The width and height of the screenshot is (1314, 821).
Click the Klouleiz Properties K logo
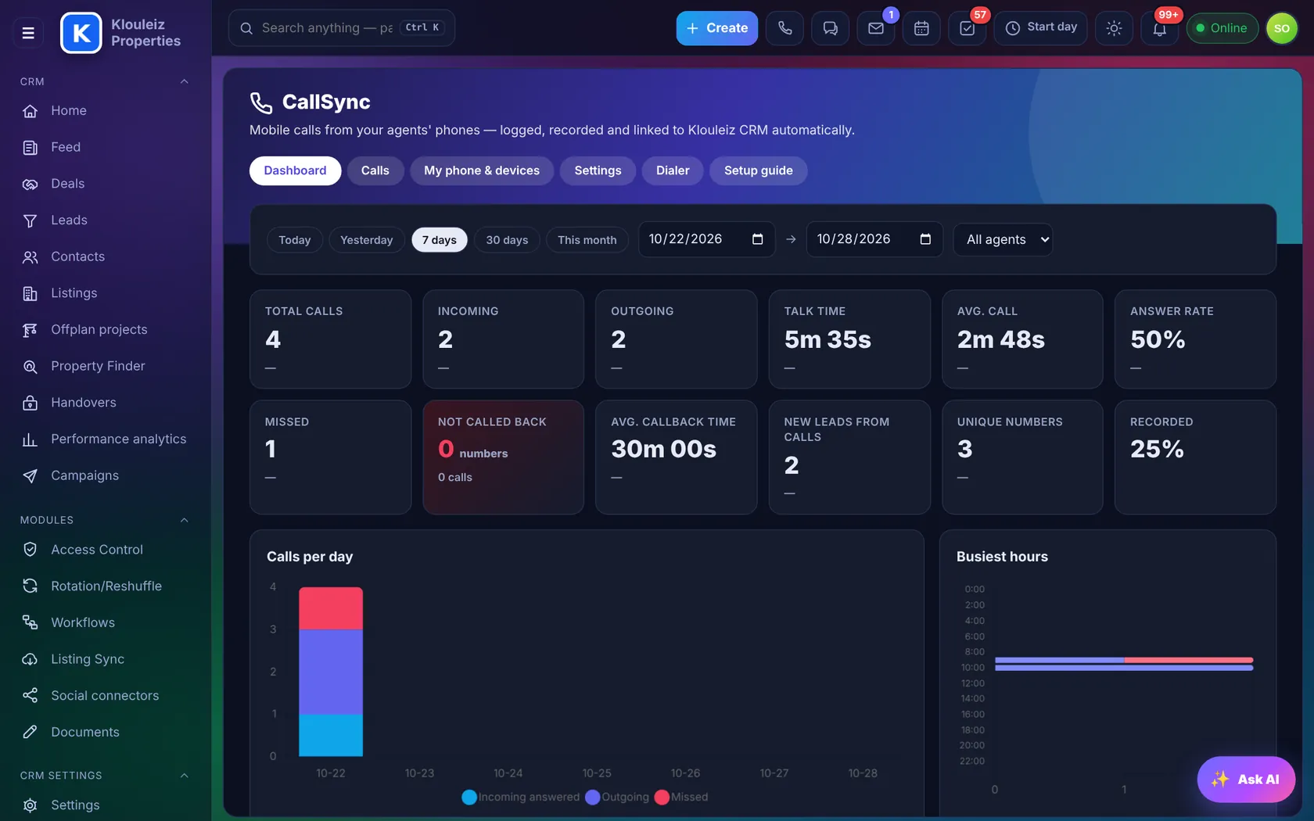(x=81, y=33)
